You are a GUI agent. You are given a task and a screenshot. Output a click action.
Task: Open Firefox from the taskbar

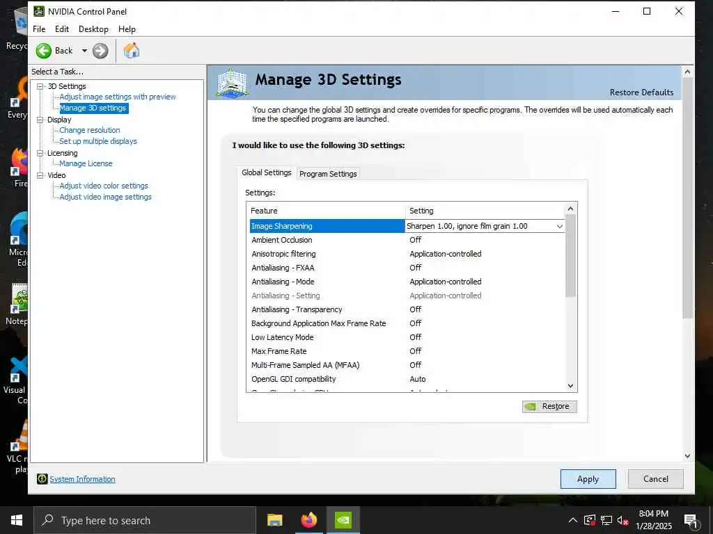[x=308, y=520]
